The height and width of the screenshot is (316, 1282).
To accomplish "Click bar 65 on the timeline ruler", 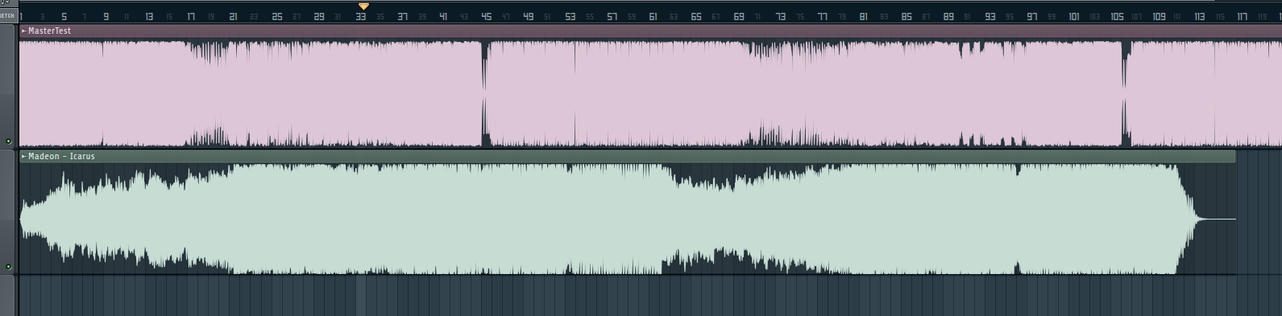I will click(695, 16).
